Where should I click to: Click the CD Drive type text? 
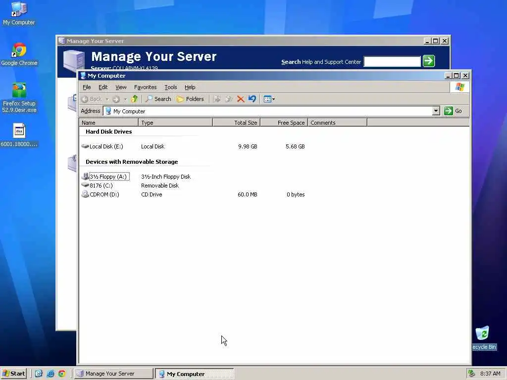point(152,194)
